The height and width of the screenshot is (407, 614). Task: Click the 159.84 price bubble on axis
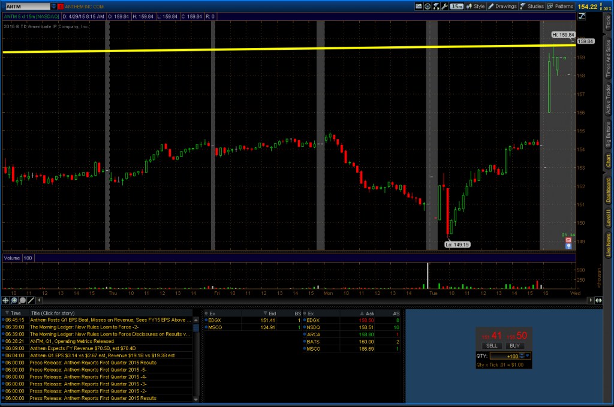point(585,41)
